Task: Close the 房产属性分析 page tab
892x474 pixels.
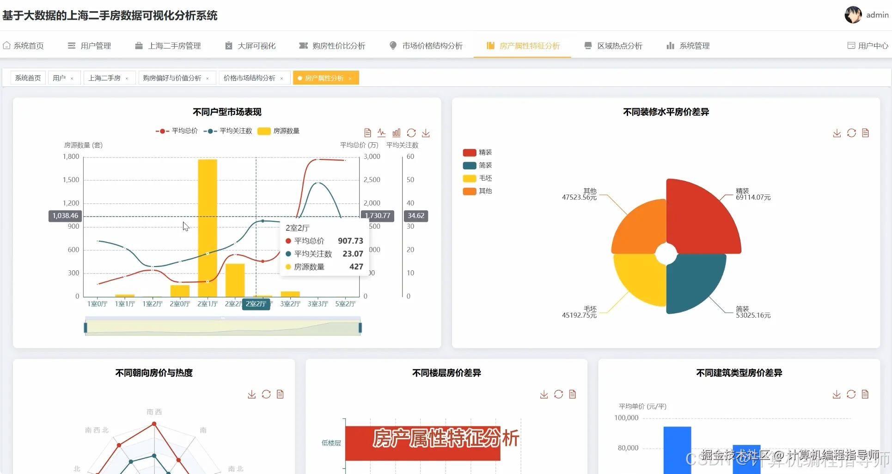Action: tap(350, 79)
